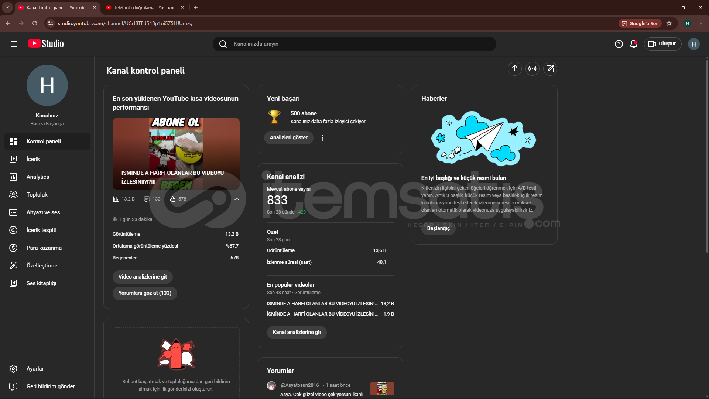
Task: Open the help question mark icon
Action: click(x=619, y=44)
